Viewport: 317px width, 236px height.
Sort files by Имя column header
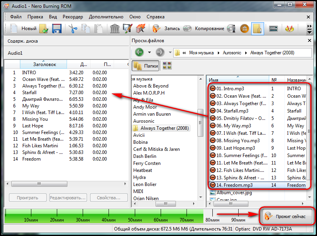coord(238,80)
